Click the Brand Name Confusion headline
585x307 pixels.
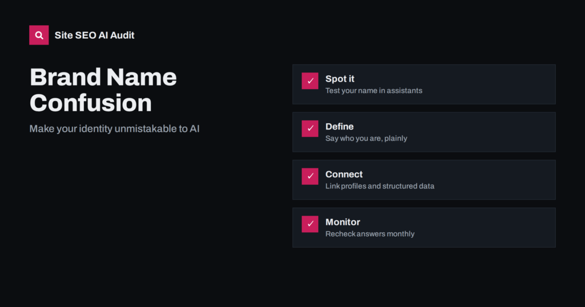pos(103,90)
